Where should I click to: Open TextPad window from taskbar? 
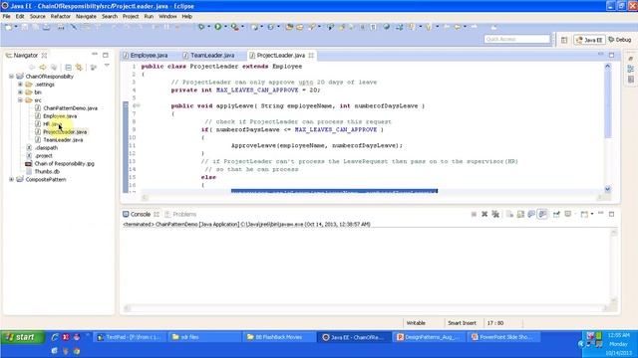(x=130, y=337)
